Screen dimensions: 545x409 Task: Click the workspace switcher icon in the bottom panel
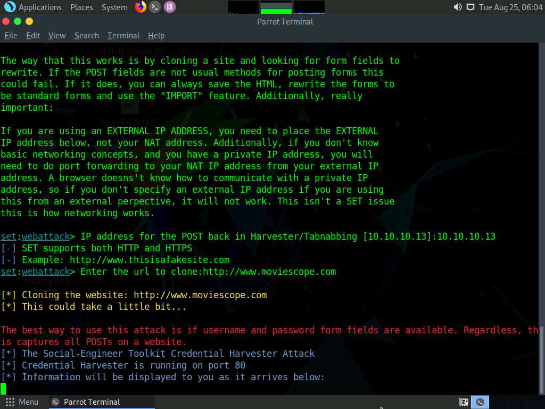pos(464,402)
